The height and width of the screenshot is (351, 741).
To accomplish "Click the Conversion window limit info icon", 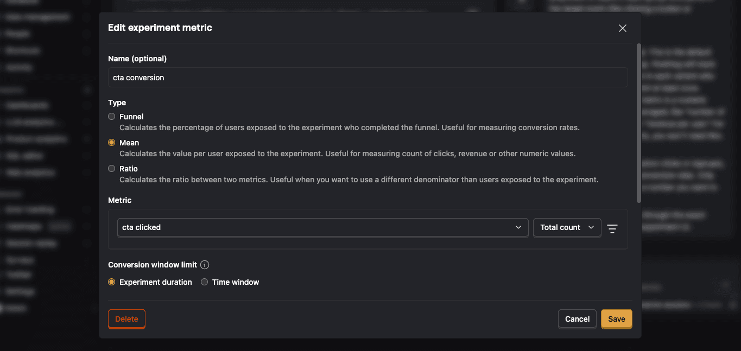I will tap(205, 265).
